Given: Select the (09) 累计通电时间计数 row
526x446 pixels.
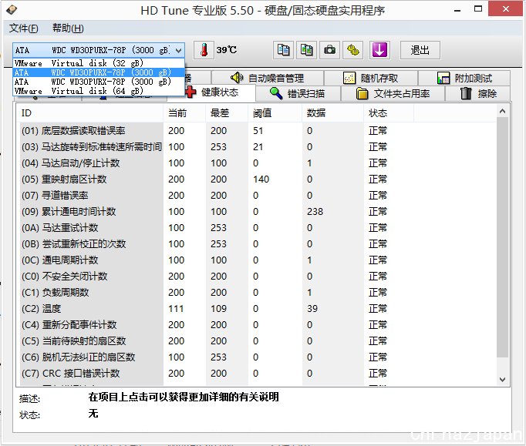Looking at the screenshot, I should click(x=257, y=211).
